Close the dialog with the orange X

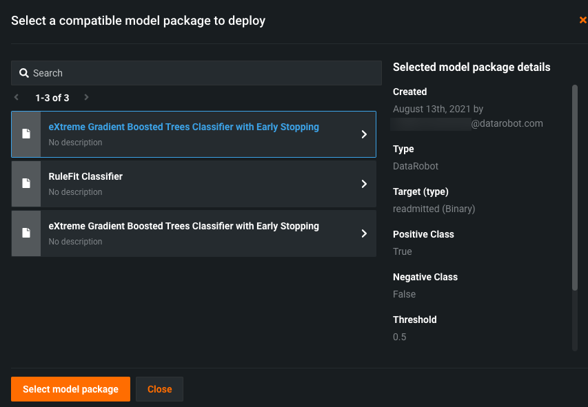[x=583, y=21]
